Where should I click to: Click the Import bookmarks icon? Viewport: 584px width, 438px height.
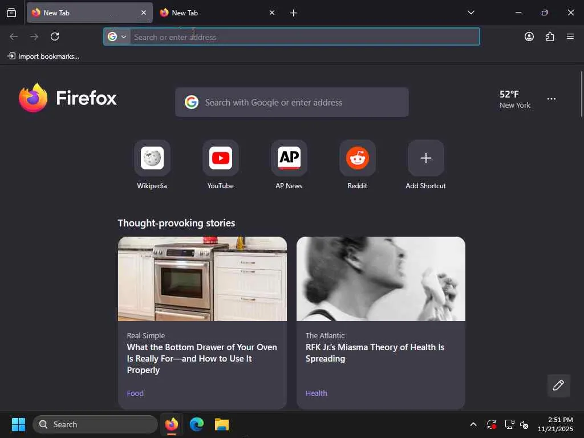click(x=11, y=56)
